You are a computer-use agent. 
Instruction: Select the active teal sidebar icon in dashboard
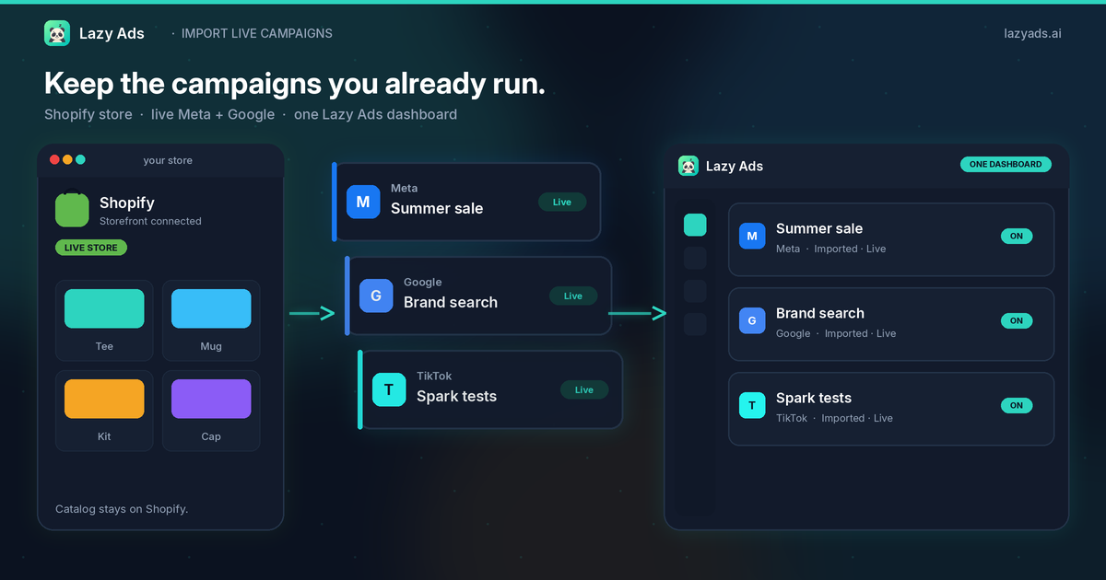695,225
